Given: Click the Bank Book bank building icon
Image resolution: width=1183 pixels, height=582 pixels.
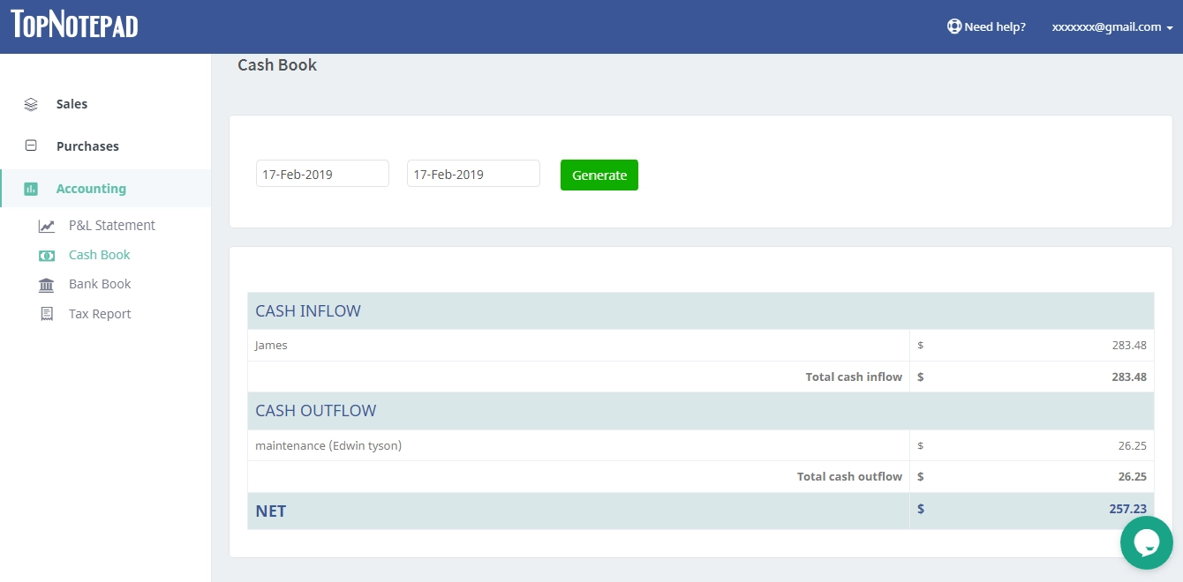Looking at the screenshot, I should (x=47, y=284).
